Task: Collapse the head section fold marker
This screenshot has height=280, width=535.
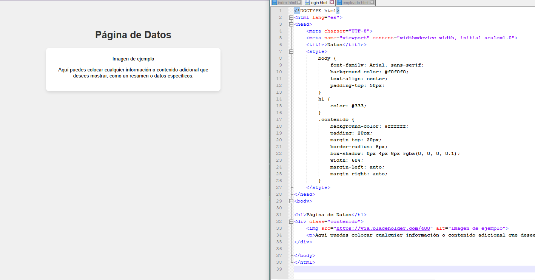Action: (x=291, y=24)
